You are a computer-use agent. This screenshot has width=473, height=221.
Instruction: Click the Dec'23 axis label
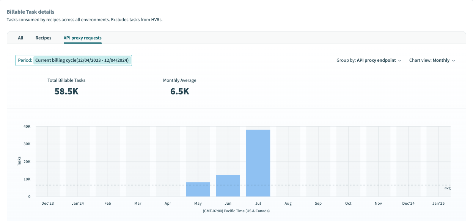click(x=47, y=203)
